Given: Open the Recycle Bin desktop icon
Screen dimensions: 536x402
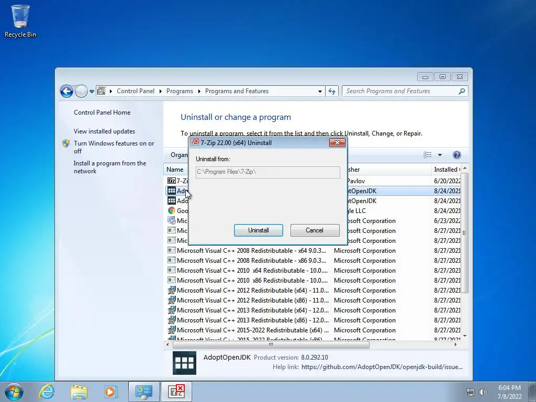Looking at the screenshot, I should (20, 21).
